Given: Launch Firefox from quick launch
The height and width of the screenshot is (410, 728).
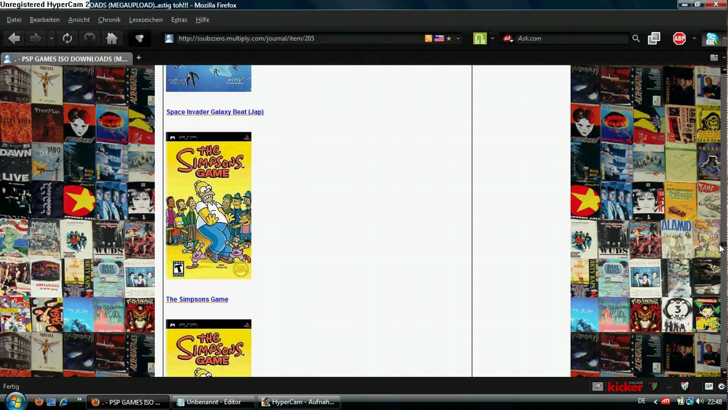Looking at the screenshot, I should tap(39, 401).
